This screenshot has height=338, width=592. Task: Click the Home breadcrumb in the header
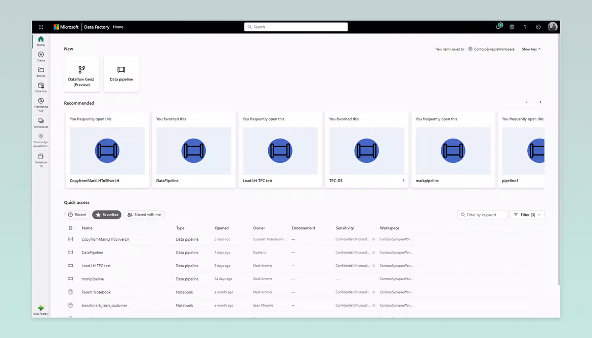[x=118, y=27]
